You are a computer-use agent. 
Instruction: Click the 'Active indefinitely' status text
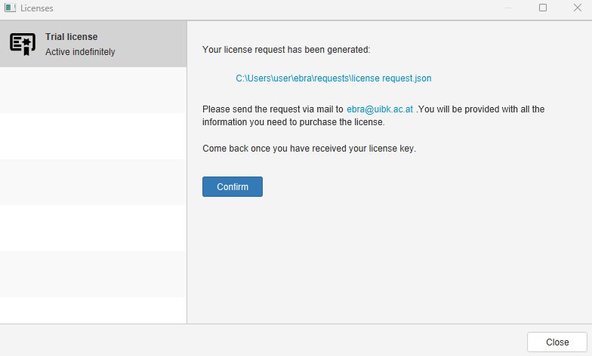(x=80, y=52)
